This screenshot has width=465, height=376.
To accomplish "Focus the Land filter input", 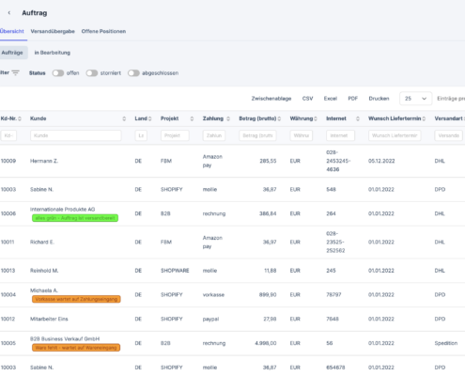I will (x=141, y=135).
